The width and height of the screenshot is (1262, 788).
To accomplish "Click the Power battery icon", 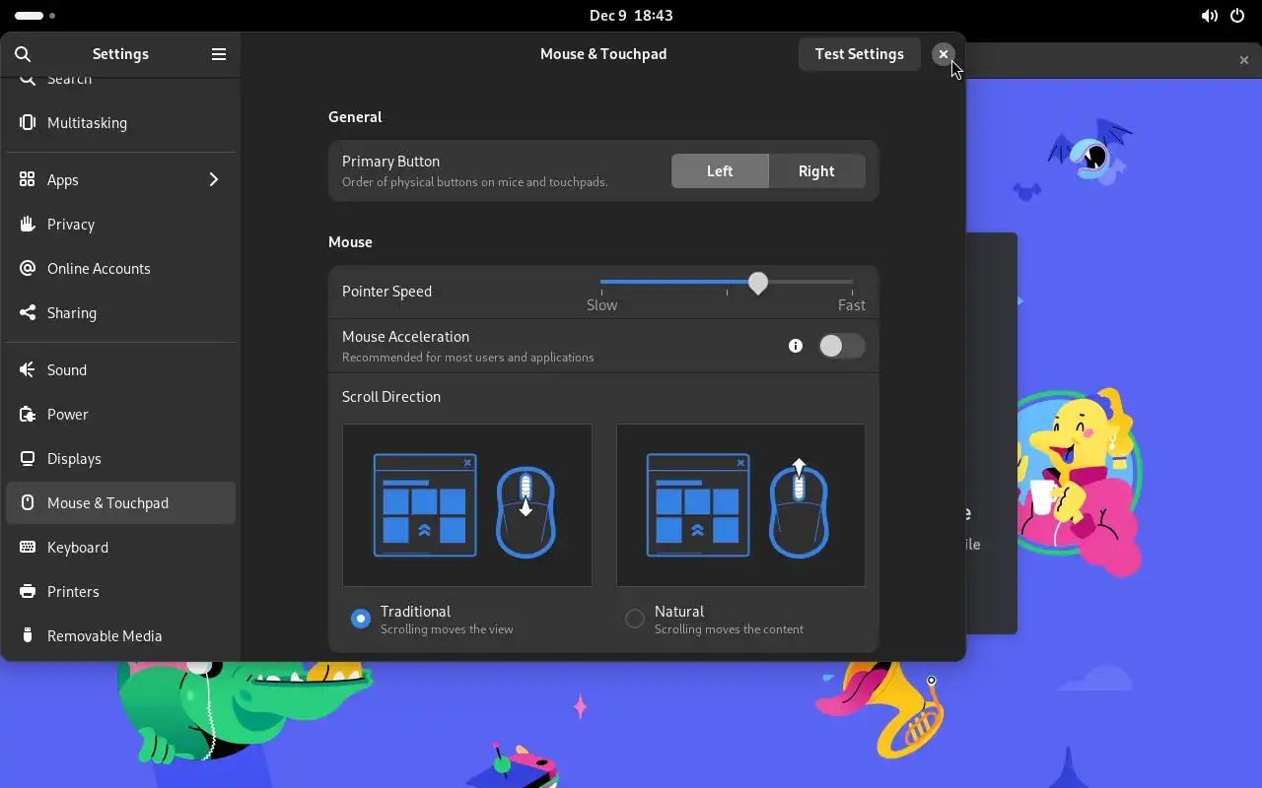I will [28, 415].
